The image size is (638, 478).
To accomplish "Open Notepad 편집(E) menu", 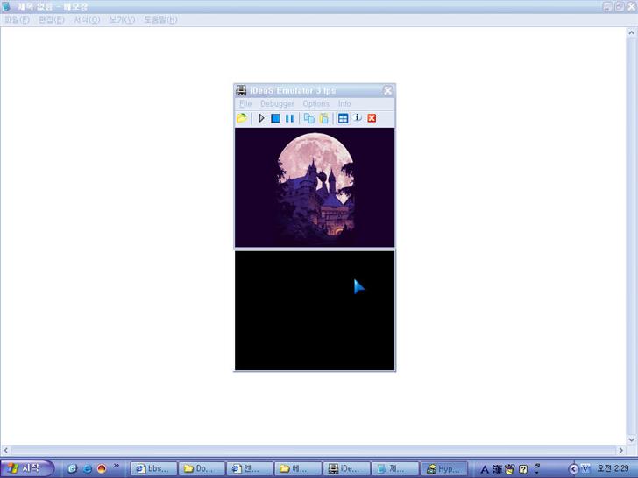I will tap(51, 19).
